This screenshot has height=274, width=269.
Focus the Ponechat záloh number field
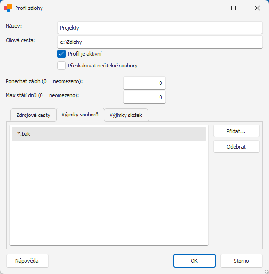144,83
